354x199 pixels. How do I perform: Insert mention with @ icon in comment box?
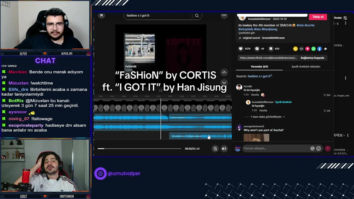coord(313,148)
